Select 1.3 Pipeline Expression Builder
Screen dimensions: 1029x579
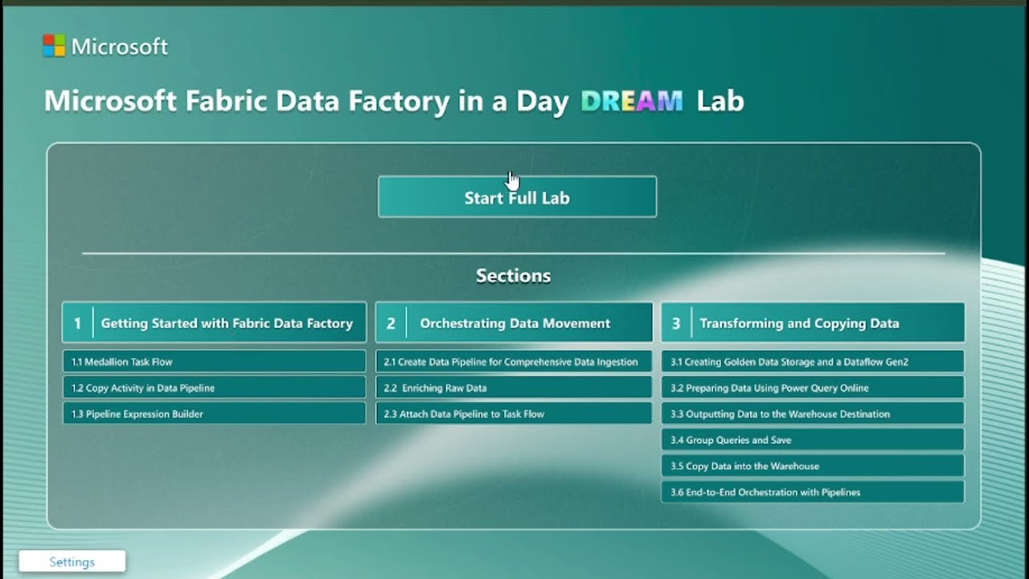click(x=214, y=414)
